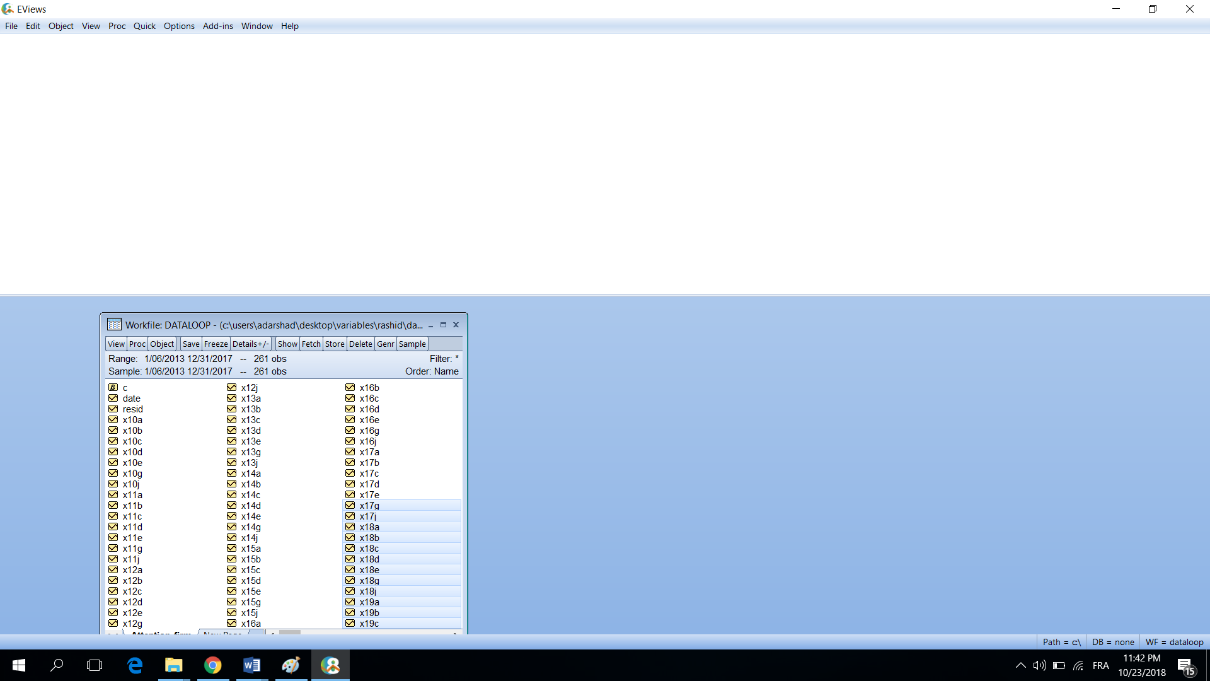Open Microsoft Word from taskbar
Viewport: 1210px width, 681px height.
251,665
